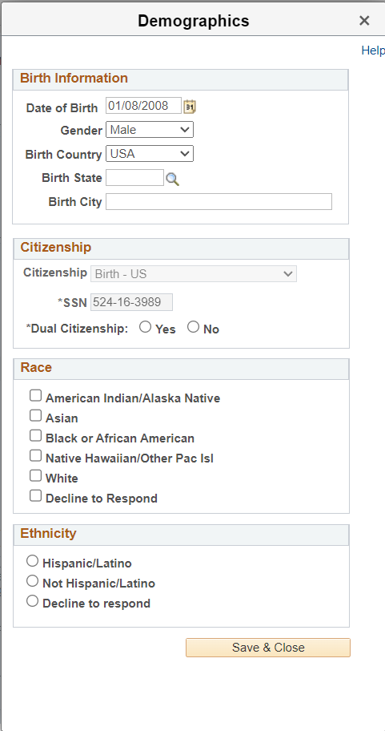Click the Birth State lookup magnifier icon
Screen dimensions: 385x731
(172, 179)
